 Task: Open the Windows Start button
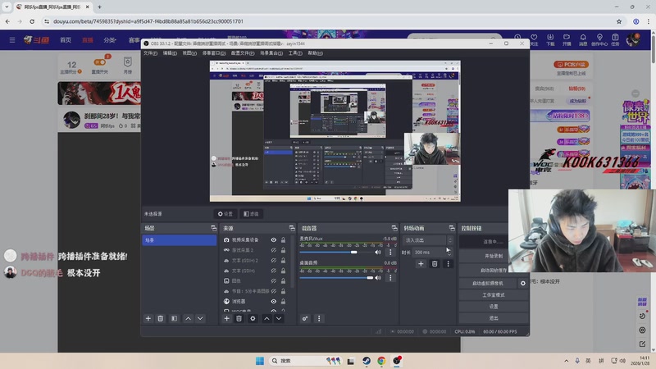coord(260,361)
